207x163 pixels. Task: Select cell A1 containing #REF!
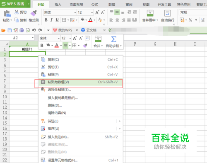tap(27, 49)
